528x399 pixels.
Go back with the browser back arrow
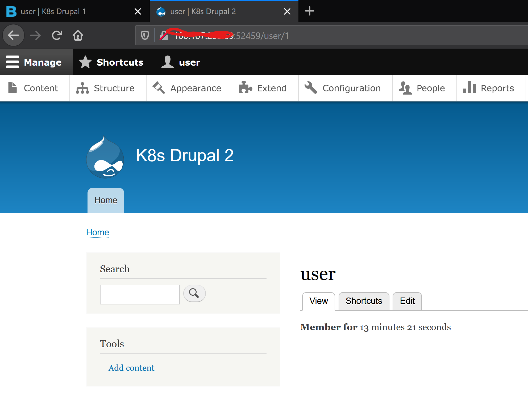pyautogui.click(x=13, y=35)
